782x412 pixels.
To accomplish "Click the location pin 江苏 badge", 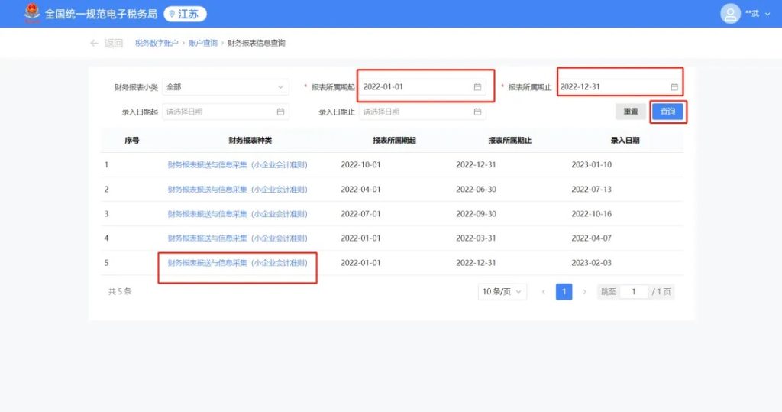I will [x=186, y=14].
